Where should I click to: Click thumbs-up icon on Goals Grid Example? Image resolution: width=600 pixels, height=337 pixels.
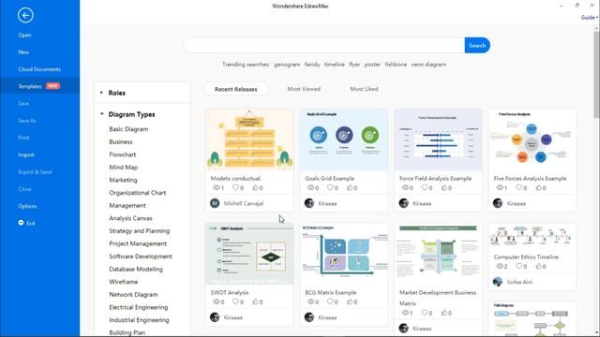(x=350, y=187)
